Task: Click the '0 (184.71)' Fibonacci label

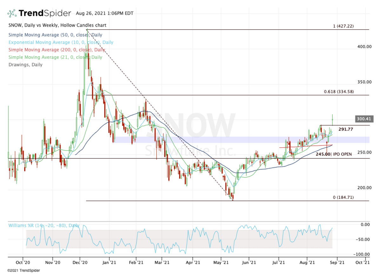Action: (343, 197)
